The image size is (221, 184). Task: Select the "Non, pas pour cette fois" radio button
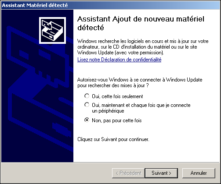[x=87, y=120]
